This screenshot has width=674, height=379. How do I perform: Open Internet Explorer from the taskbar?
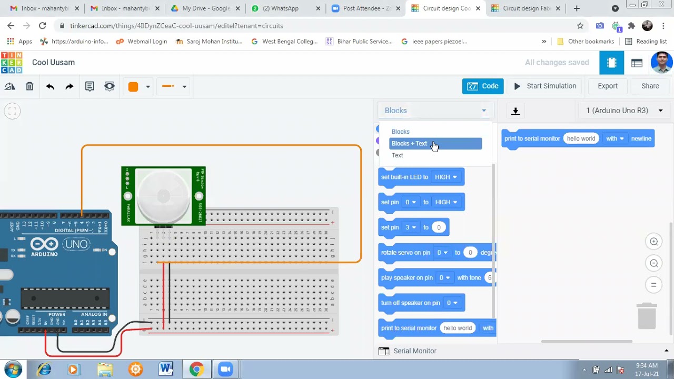tap(44, 370)
